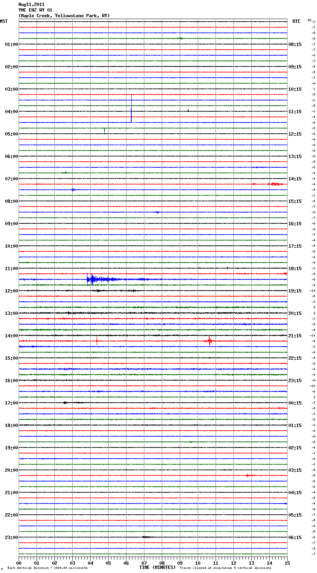Click the UTC column header
Screen dimensions: 317x573
tap(296, 21)
